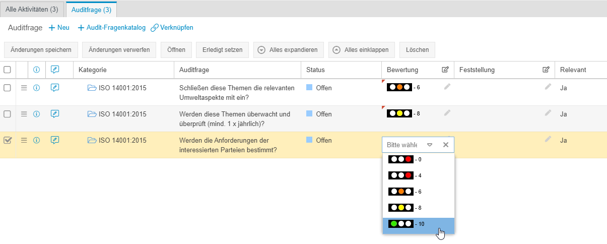Click the drag handle icon of the third row
Image resolution: width=607 pixels, height=244 pixels.
tap(24, 140)
